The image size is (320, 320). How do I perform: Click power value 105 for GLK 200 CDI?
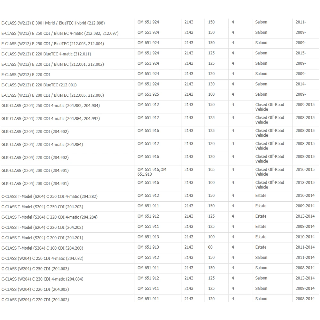point(211,170)
